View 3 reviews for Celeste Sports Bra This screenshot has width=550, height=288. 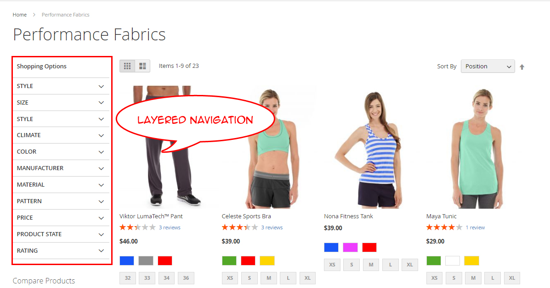coord(272,227)
